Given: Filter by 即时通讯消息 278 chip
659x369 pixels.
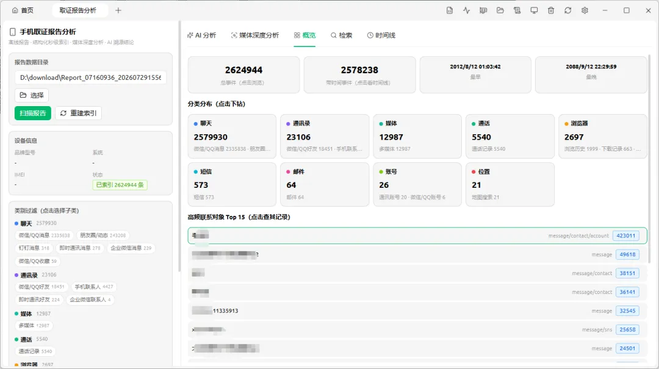Looking at the screenshot, I should [80, 248].
